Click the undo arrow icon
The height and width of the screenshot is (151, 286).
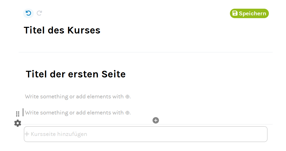click(28, 13)
